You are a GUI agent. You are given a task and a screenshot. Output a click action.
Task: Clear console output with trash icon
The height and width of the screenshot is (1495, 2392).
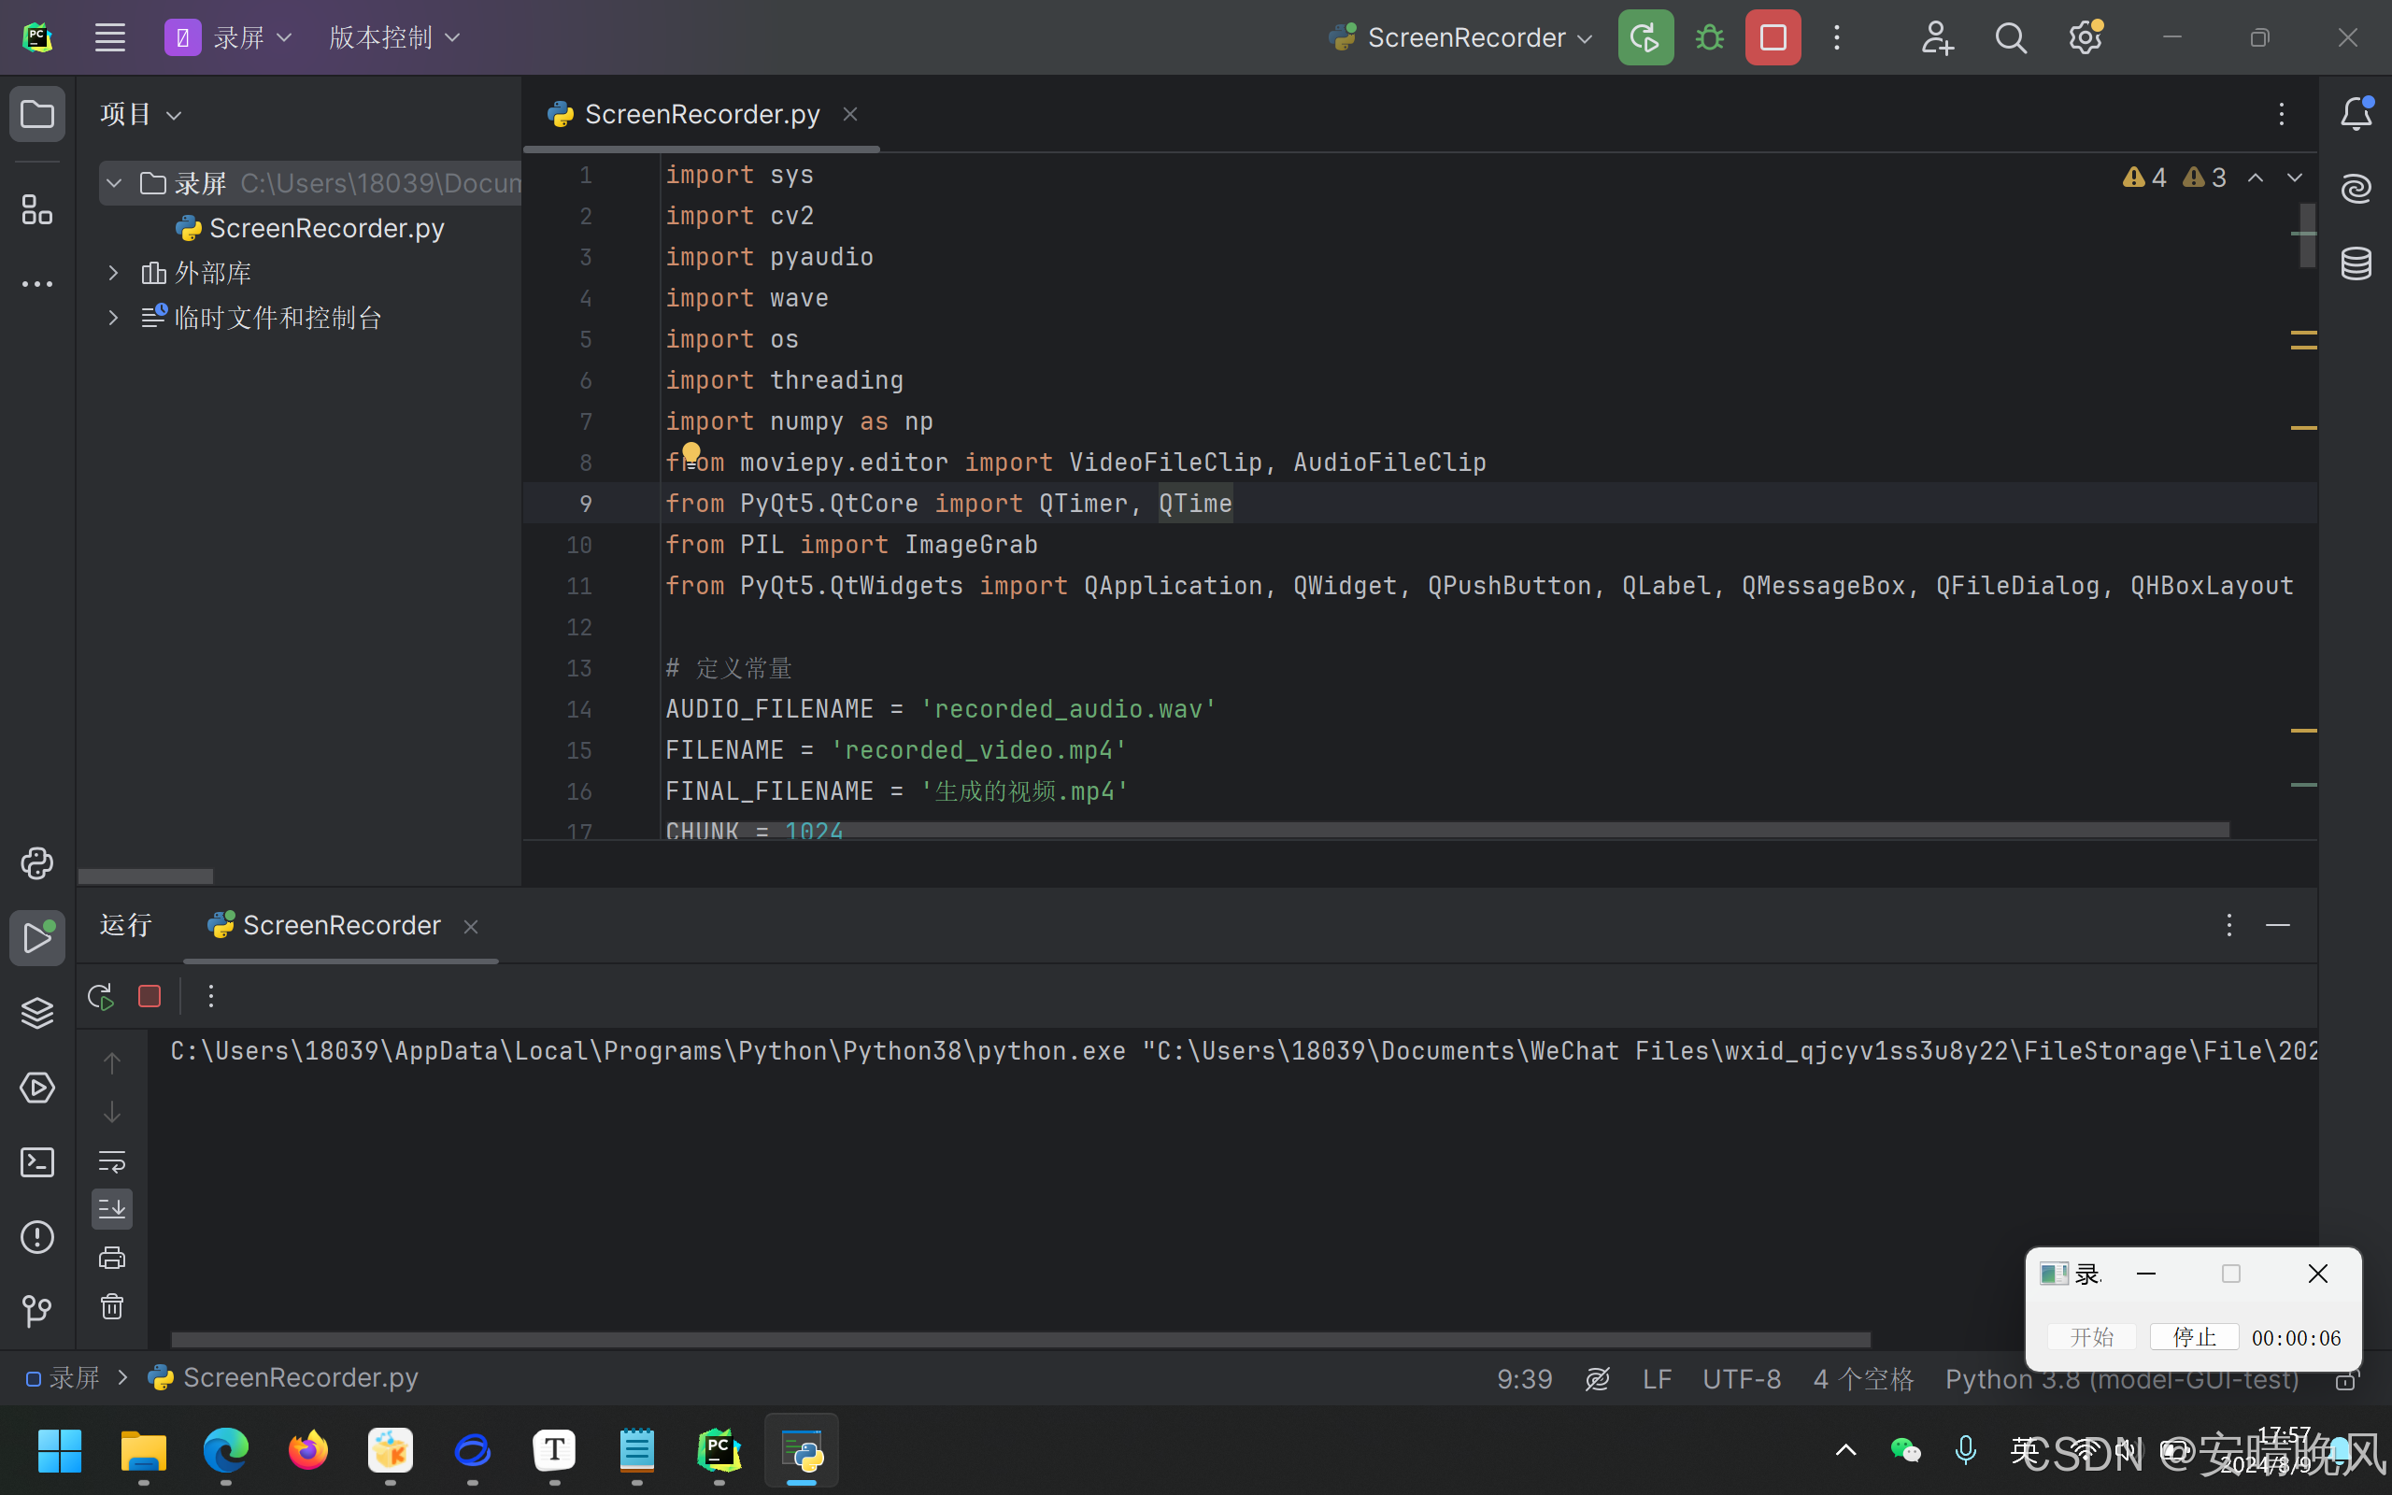[112, 1307]
